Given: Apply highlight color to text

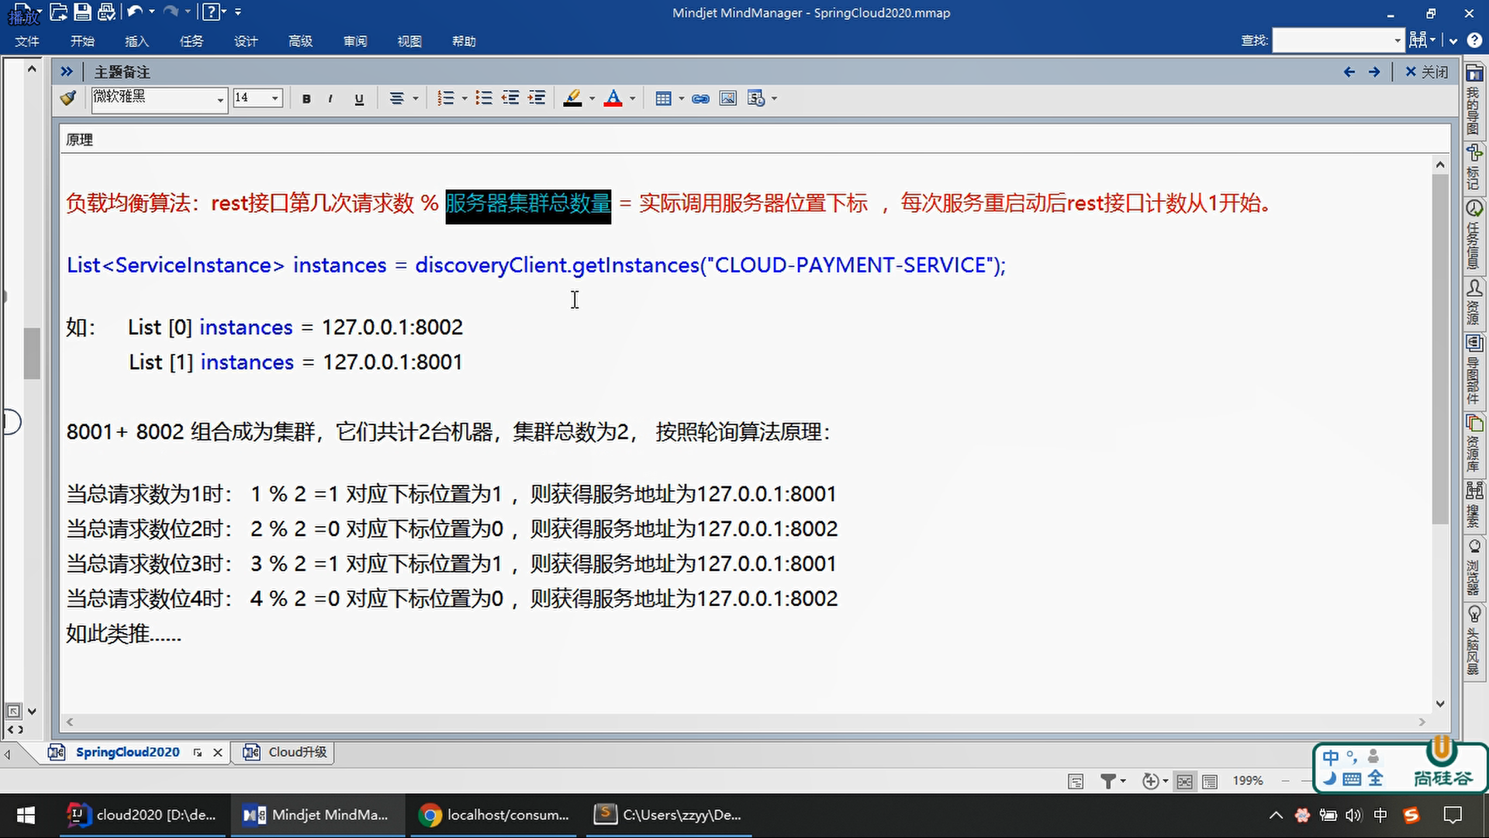Looking at the screenshot, I should (572, 99).
